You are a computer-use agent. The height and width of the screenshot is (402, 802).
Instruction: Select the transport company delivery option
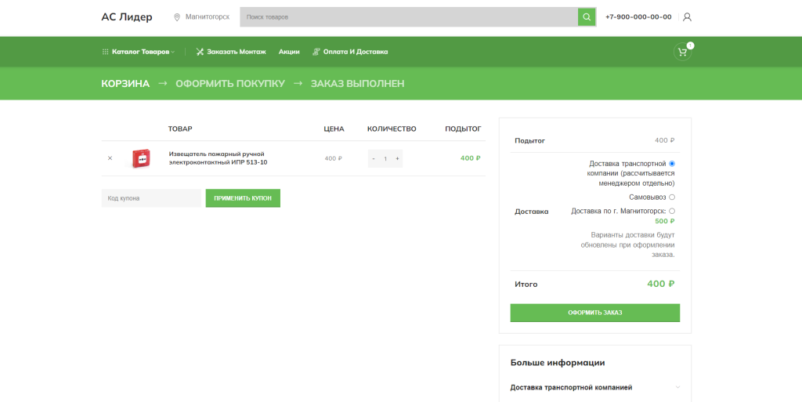(672, 163)
